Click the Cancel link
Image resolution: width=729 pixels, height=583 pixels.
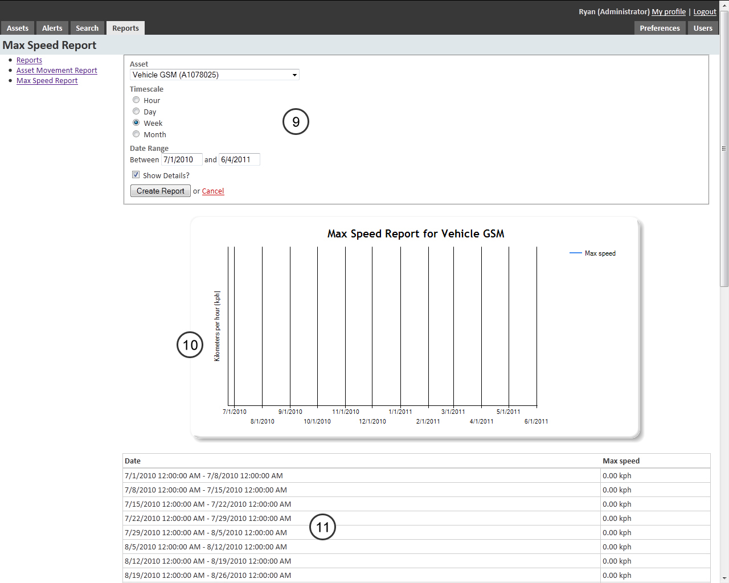213,191
